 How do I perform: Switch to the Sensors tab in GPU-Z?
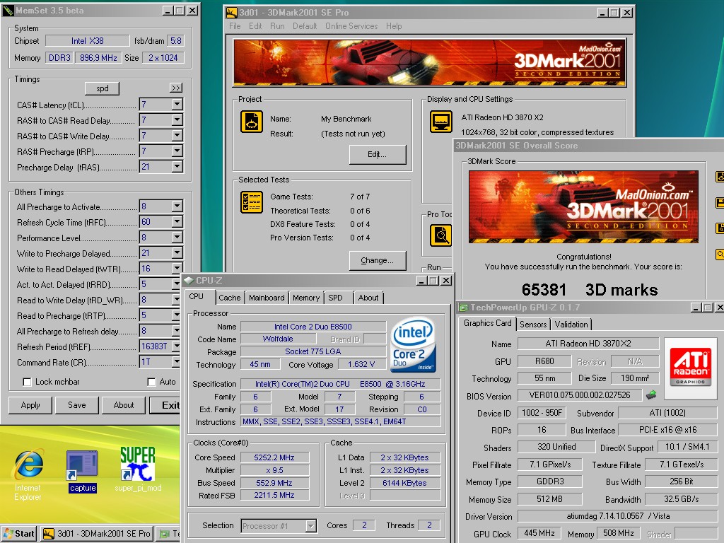(x=533, y=324)
